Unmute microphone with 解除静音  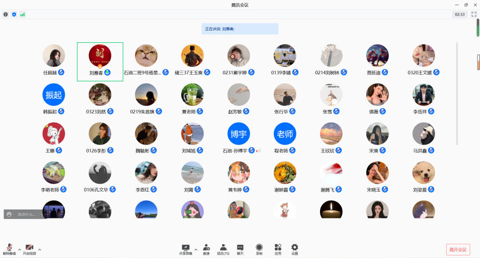[9, 249]
